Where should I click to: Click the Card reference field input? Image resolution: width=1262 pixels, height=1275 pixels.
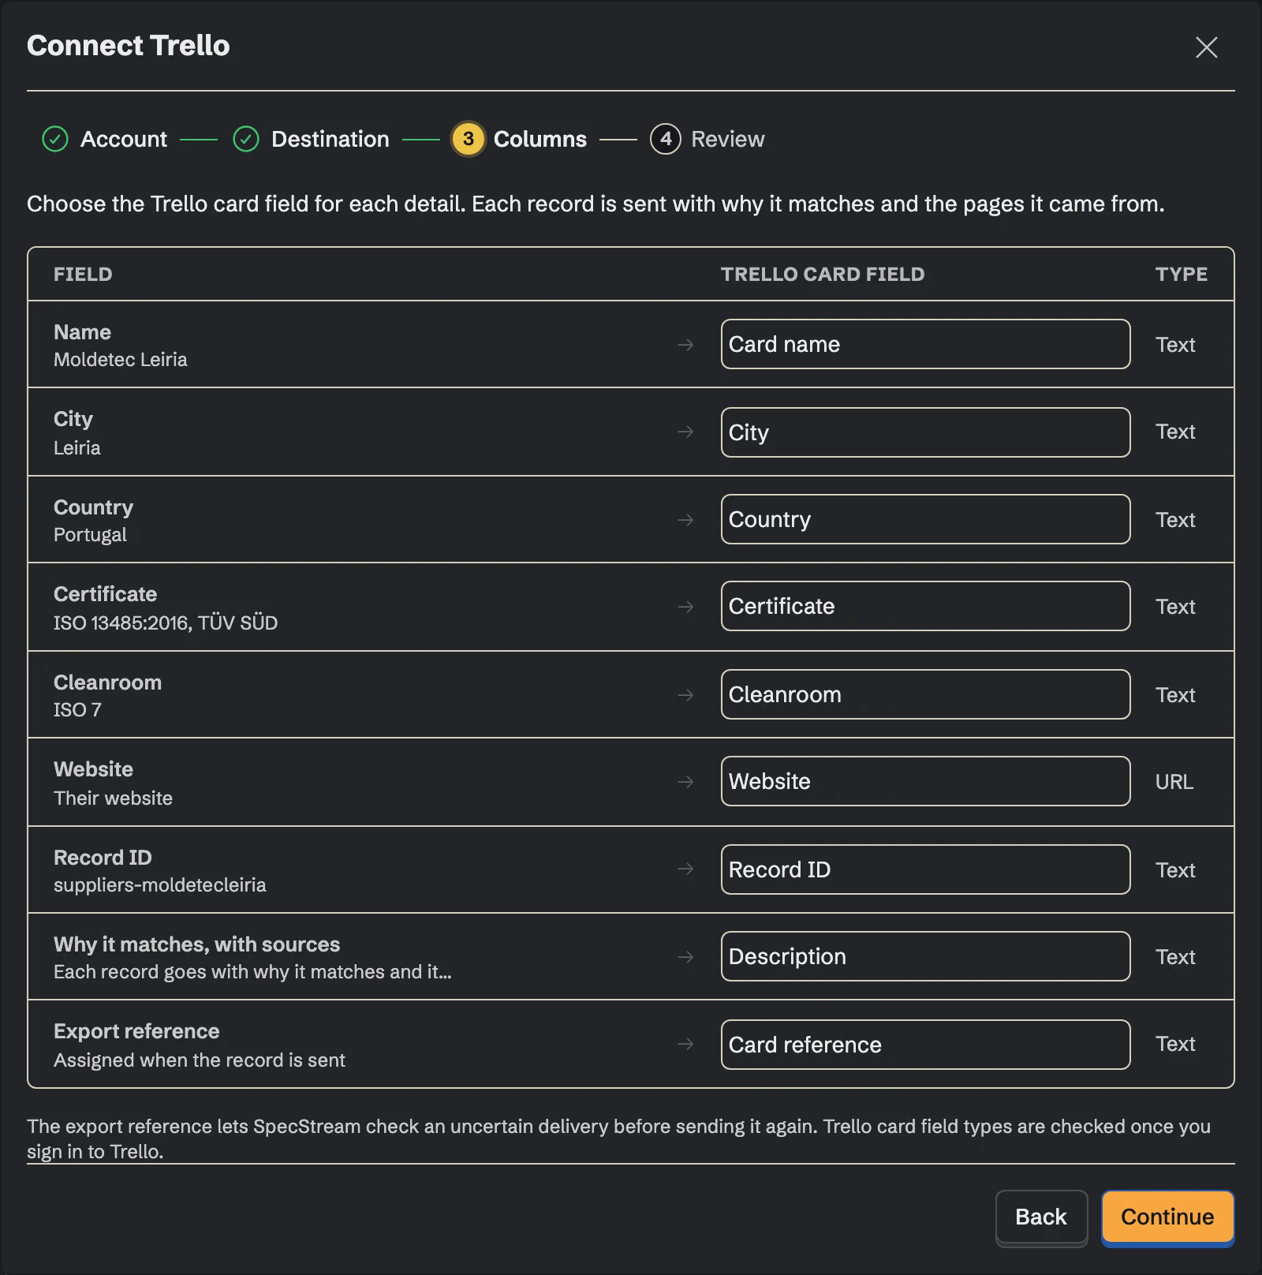coord(925,1045)
